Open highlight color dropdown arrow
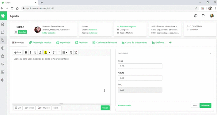Viewport: 217px width, 115px height. (50, 53)
